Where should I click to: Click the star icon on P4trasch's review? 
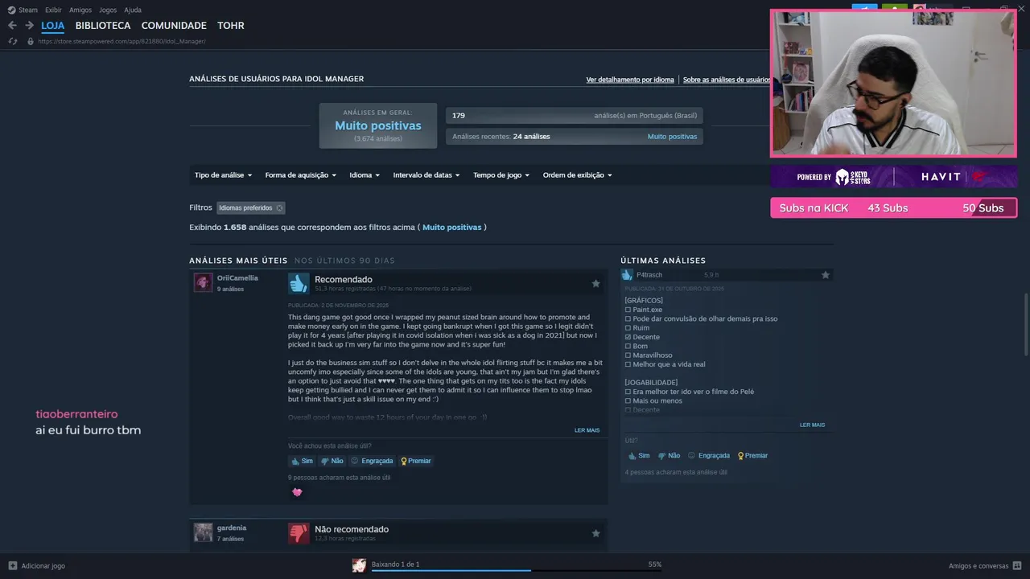825,275
